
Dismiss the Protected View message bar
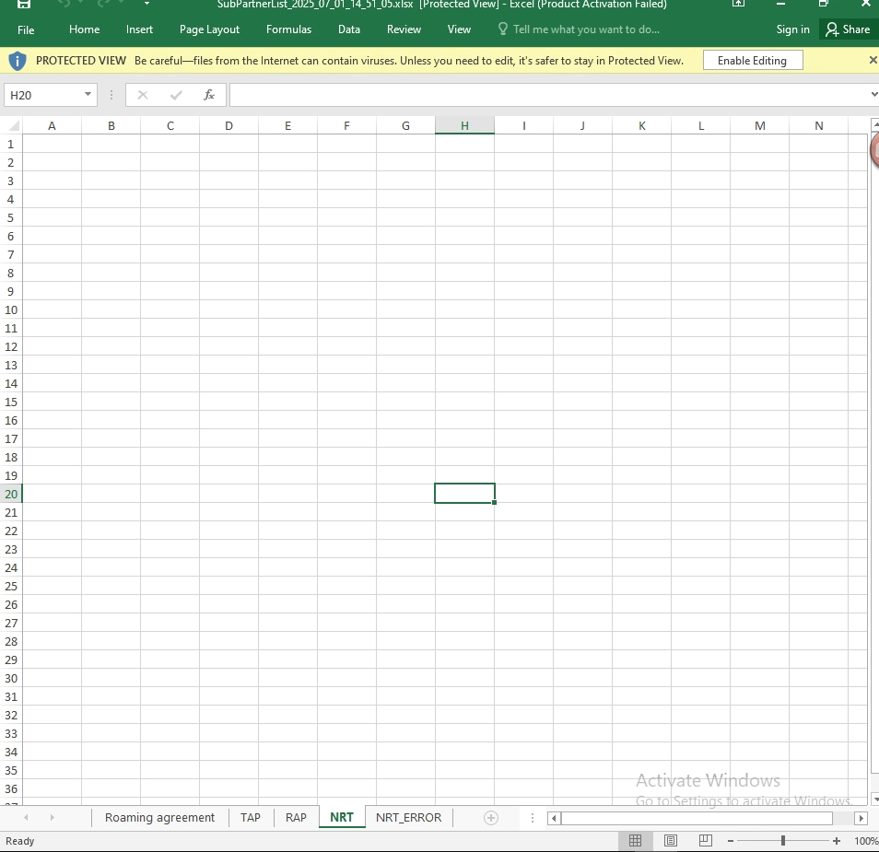coord(873,60)
